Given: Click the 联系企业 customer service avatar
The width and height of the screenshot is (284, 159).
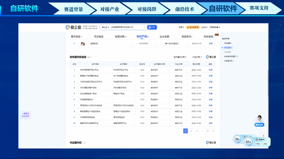Looking at the screenshot, I should [259, 119].
